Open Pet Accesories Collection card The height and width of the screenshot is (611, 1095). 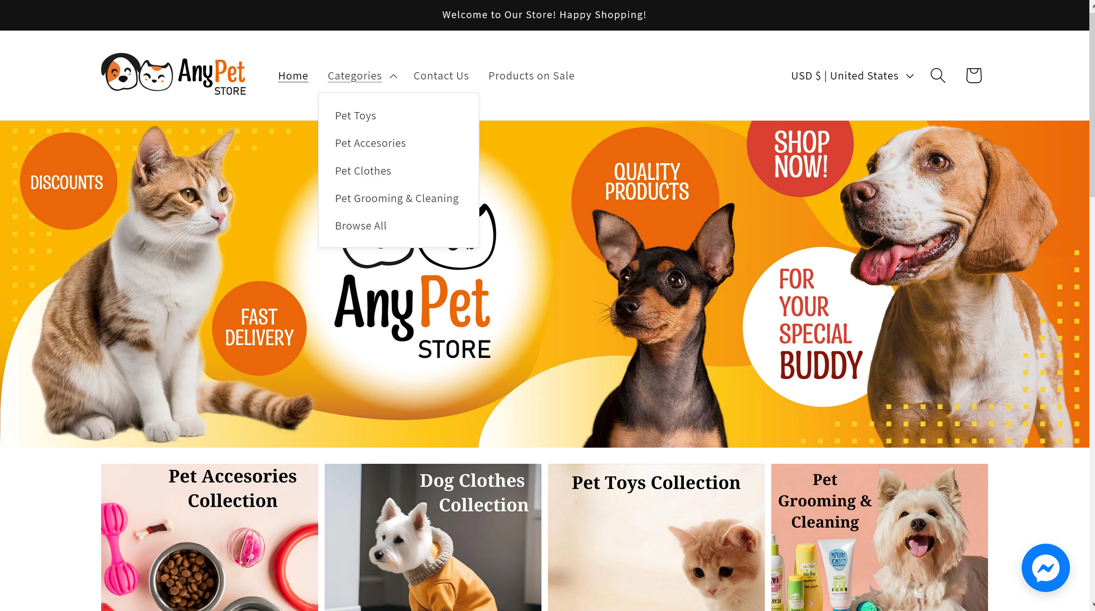coord(209,537)
